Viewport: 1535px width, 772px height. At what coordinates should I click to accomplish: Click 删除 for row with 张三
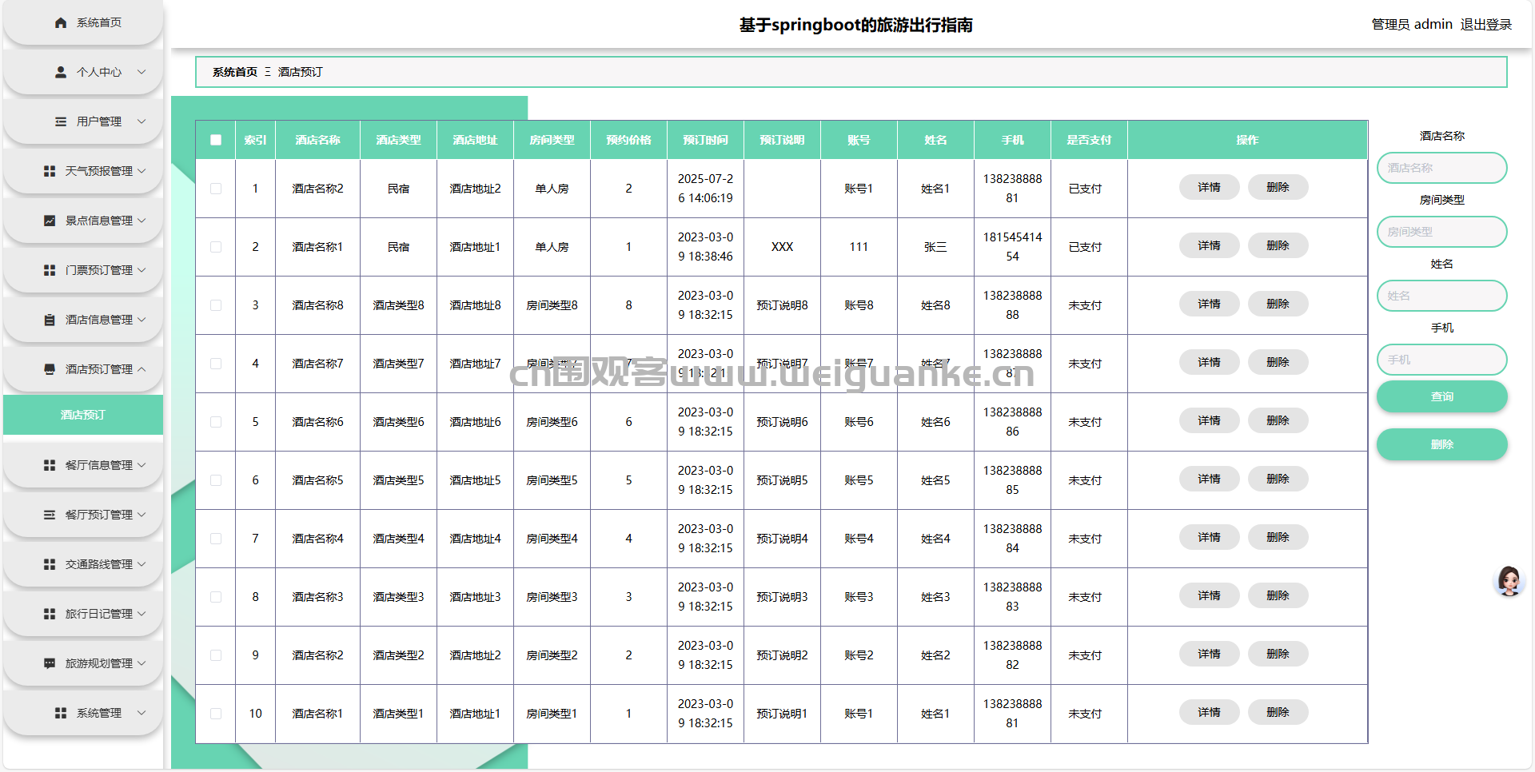1278,245
